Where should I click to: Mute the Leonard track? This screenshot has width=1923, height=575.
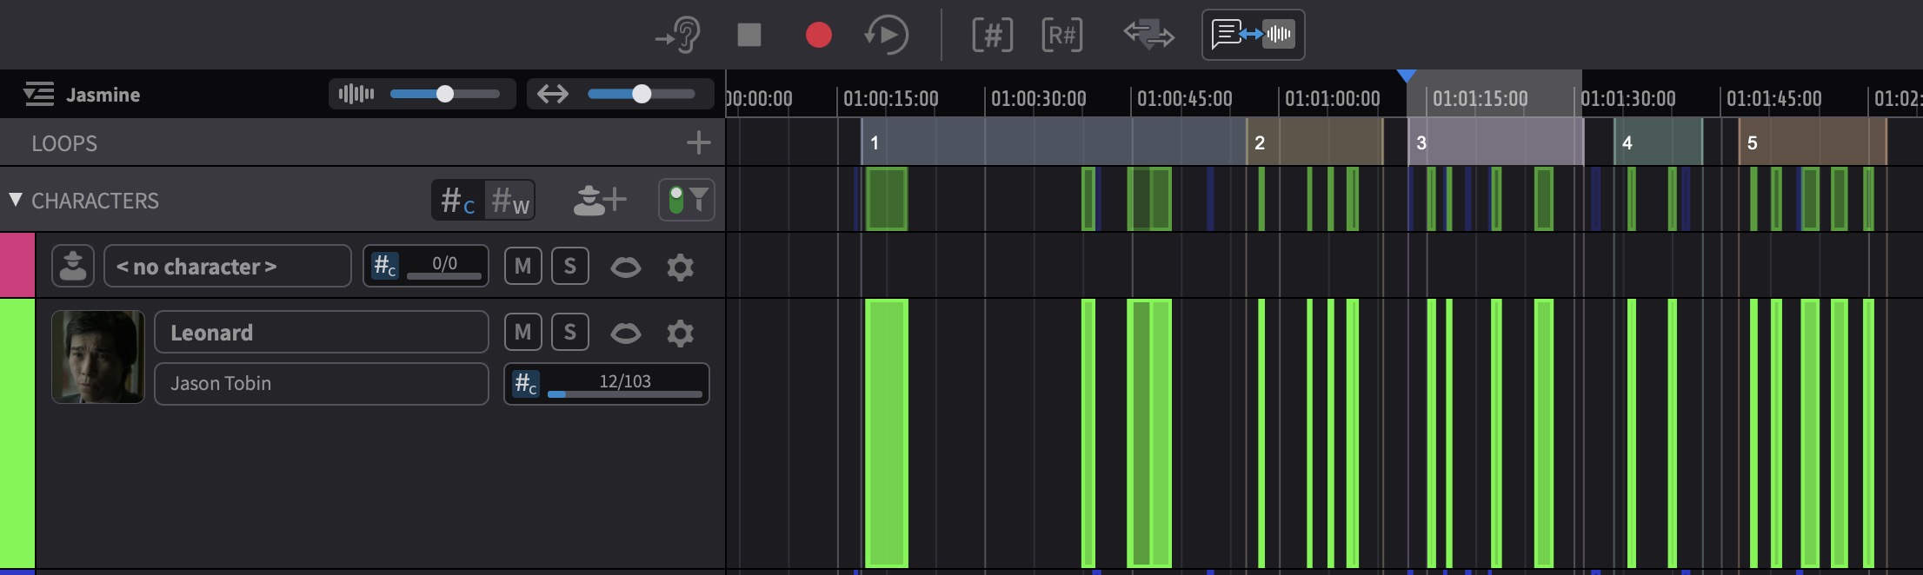pyautogui.click(x=522, y=332)
